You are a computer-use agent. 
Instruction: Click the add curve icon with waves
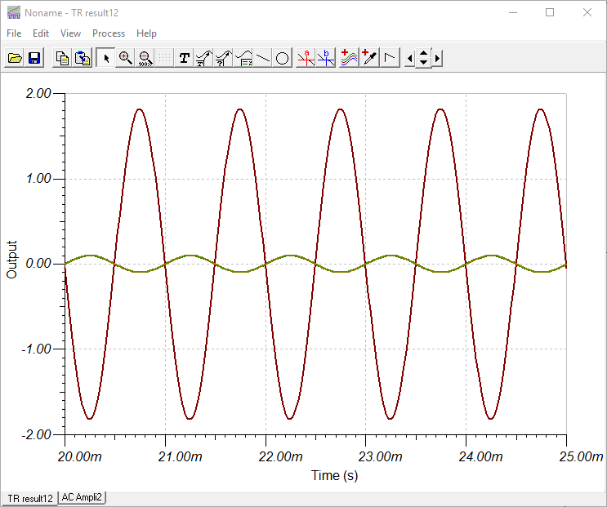click(x=349, y=58)
